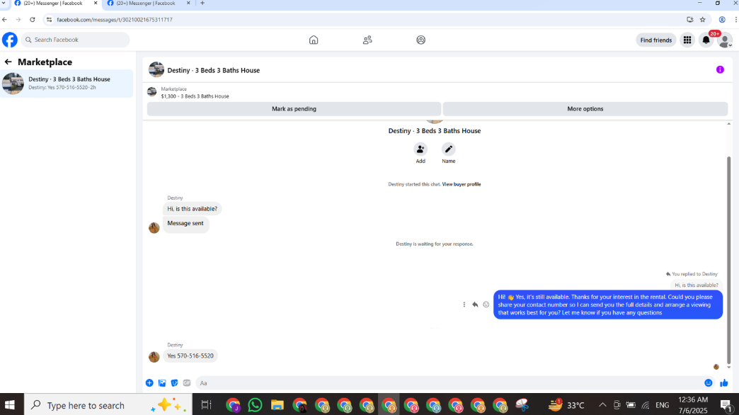Open WhatsApp from the taskbar
Screen dimensions: 739x415
point(255,404)
